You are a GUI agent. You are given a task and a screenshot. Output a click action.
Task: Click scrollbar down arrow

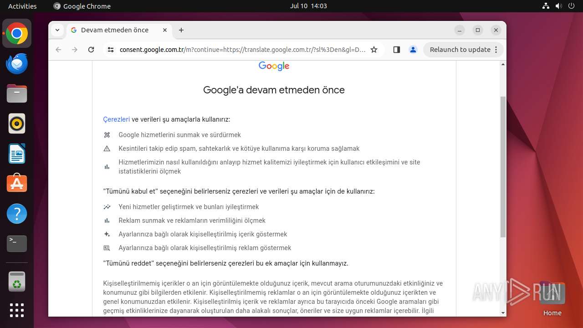pos(503,313)
